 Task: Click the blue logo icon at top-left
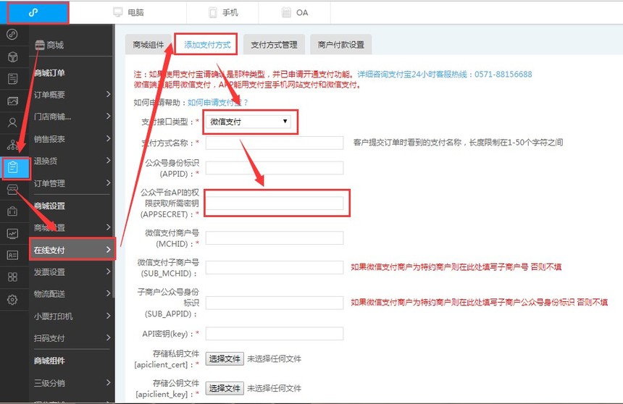coord(33,12)
